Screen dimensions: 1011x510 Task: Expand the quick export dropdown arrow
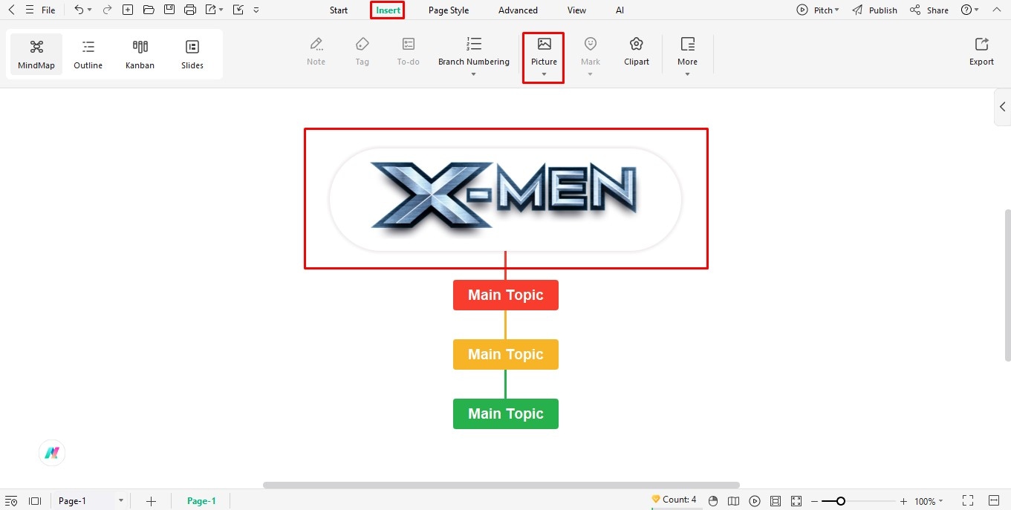[x=221, y=10]
